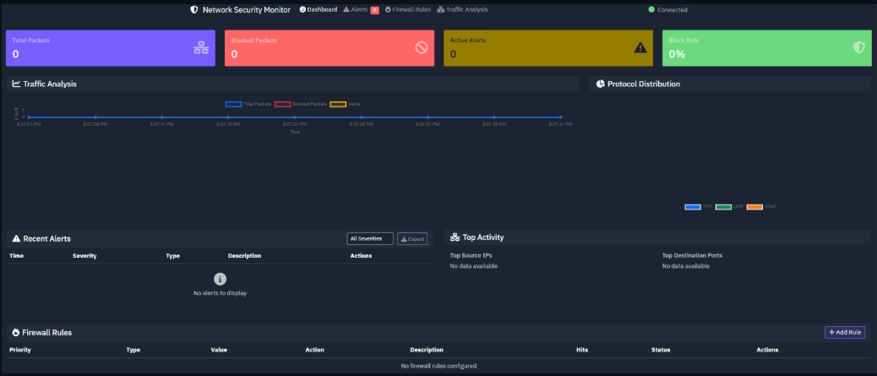Click the blue TCP legend swatch
This screenshot has width=877, height=376.
693,207
